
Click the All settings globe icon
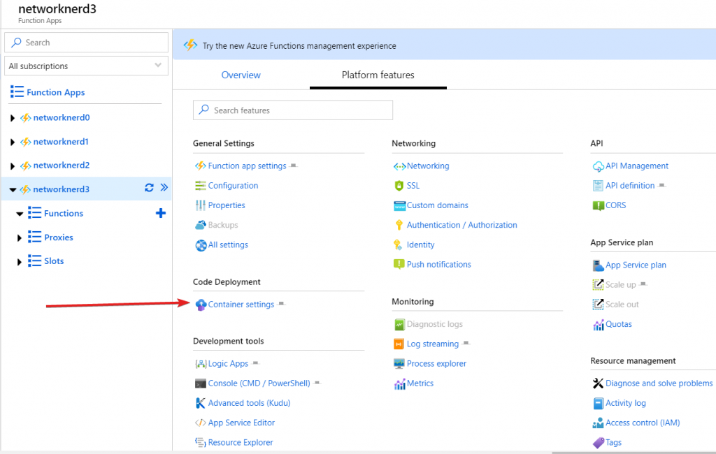[x=201, y=245]
